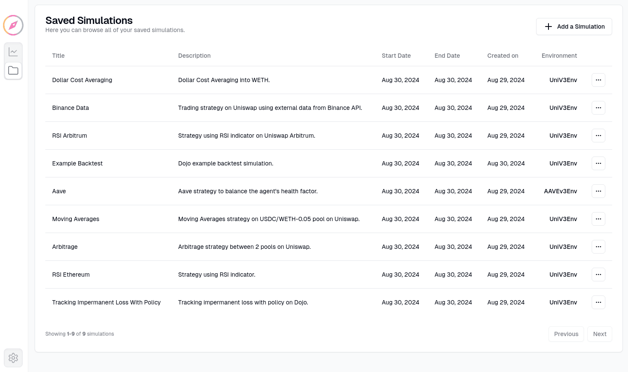Screen dimensions: 628x372
Task: Go to Previous page of simulations
Action: coord(566,334)
